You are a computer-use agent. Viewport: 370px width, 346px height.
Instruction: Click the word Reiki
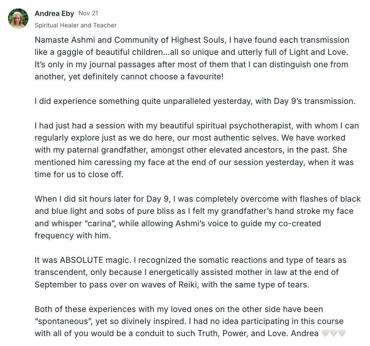(187, 285)
